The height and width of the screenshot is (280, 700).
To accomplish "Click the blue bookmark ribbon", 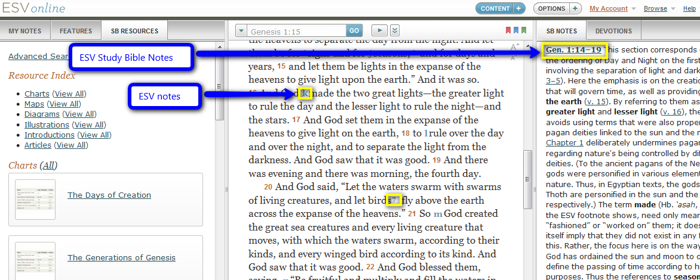I will pyautogui.click(x=515, y=31).
